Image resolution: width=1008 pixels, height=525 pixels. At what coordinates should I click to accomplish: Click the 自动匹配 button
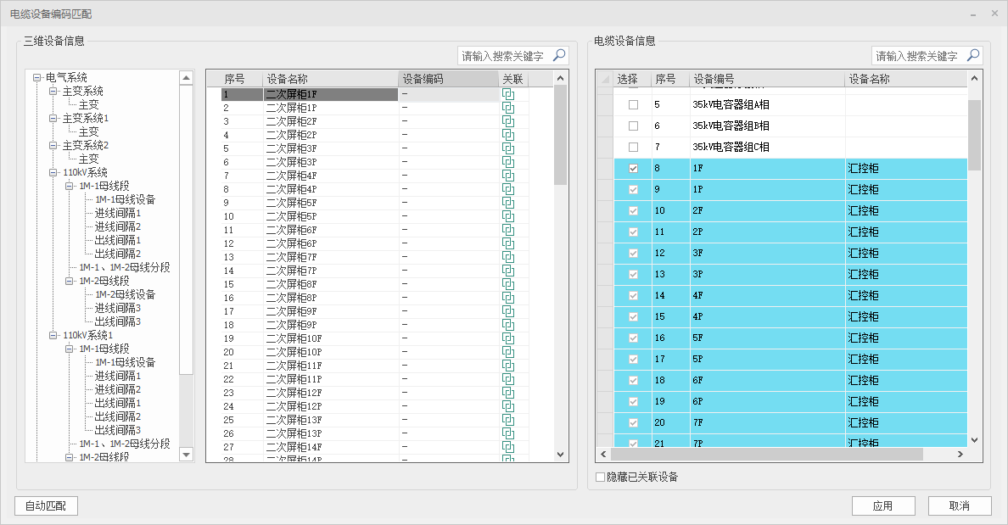coord(46,506)
